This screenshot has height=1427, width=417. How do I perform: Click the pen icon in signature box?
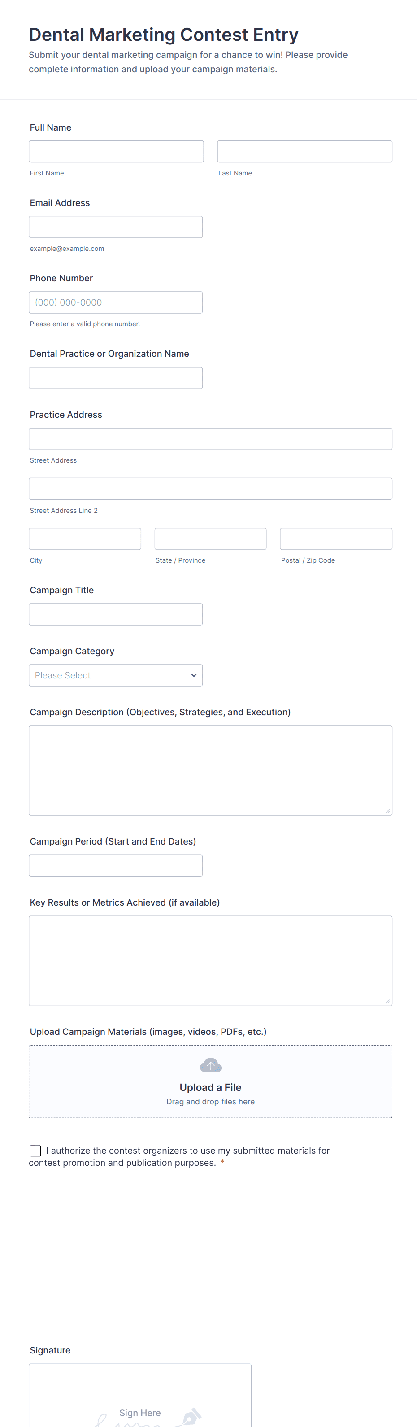coord(191,1416)
